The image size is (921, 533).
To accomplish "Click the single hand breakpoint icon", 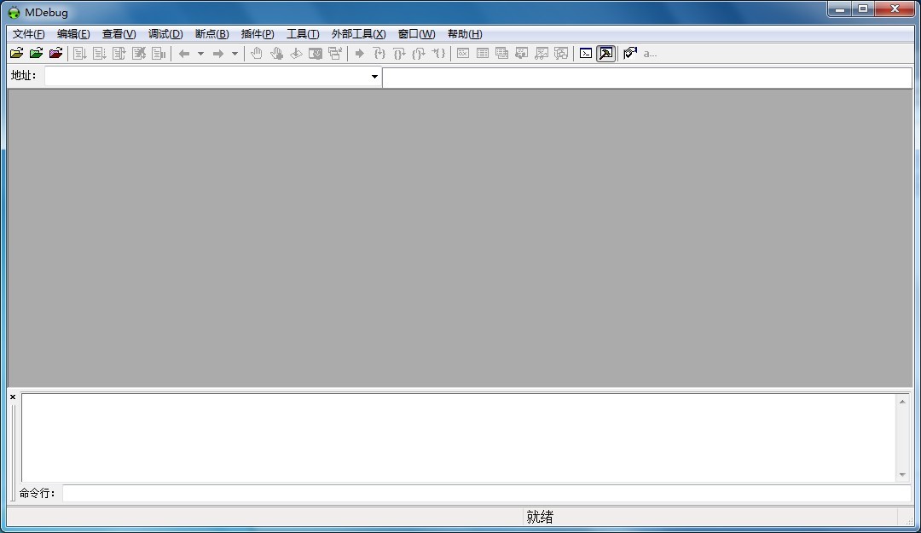I will [256, 54].
